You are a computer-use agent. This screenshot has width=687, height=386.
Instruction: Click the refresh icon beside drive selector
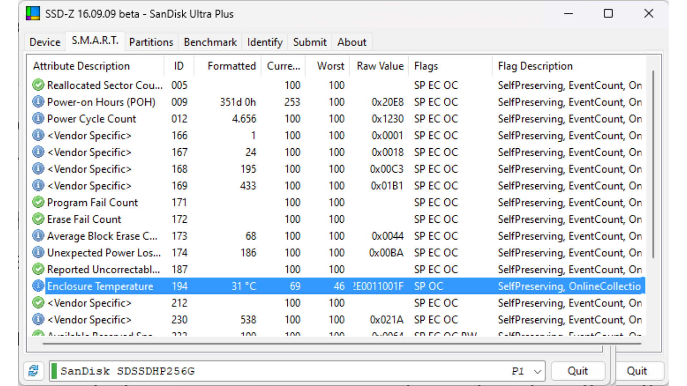pos(34,371)
